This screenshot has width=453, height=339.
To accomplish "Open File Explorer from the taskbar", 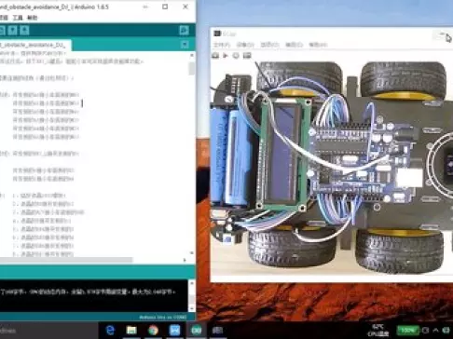I will pyautogui.click(x=131, y=331).
